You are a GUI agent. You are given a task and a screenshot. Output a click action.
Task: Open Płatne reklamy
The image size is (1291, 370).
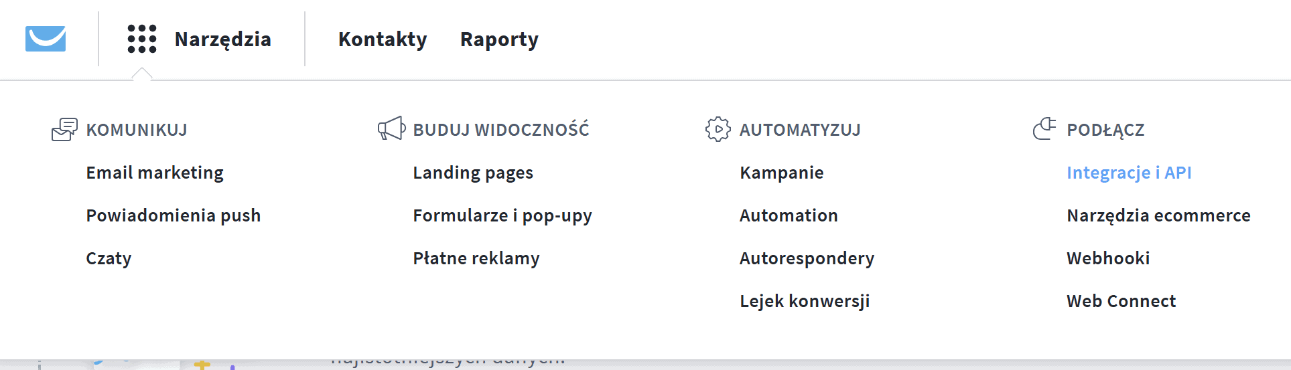[476, 258]
